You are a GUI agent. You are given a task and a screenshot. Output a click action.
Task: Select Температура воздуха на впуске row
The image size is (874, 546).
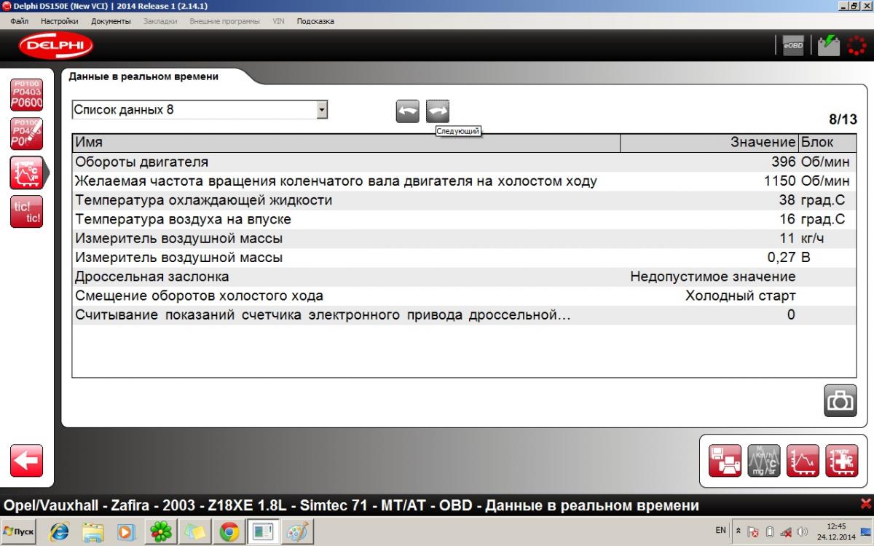[x=462, y=219]
